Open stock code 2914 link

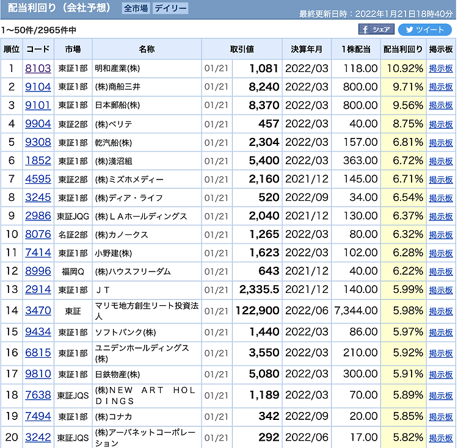click(38, 289)
